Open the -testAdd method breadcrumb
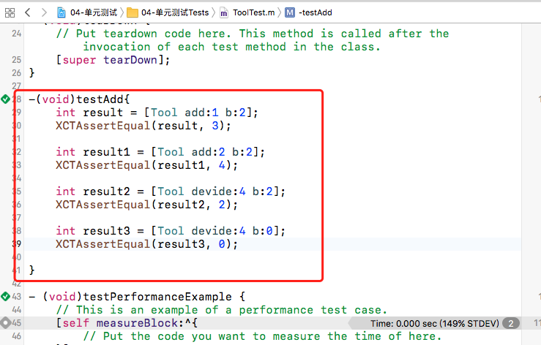The width and height of the screenshot is (541, 345). 316,12
